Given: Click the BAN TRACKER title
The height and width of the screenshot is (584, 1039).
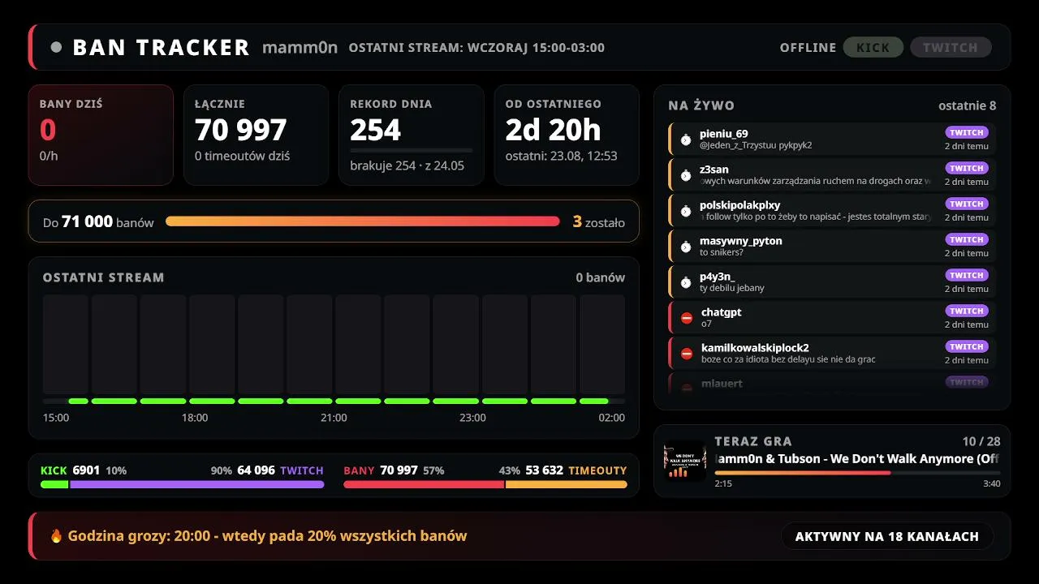Looking at the screenshot, I should pyautogui.click(x=161, y=47).
